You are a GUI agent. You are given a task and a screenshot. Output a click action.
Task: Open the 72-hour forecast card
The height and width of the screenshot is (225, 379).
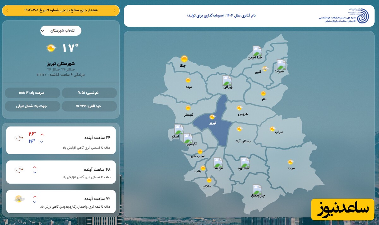(61, 201)
